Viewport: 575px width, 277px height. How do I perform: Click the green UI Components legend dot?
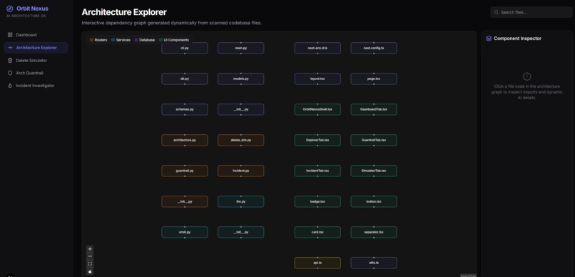[161, 40]
